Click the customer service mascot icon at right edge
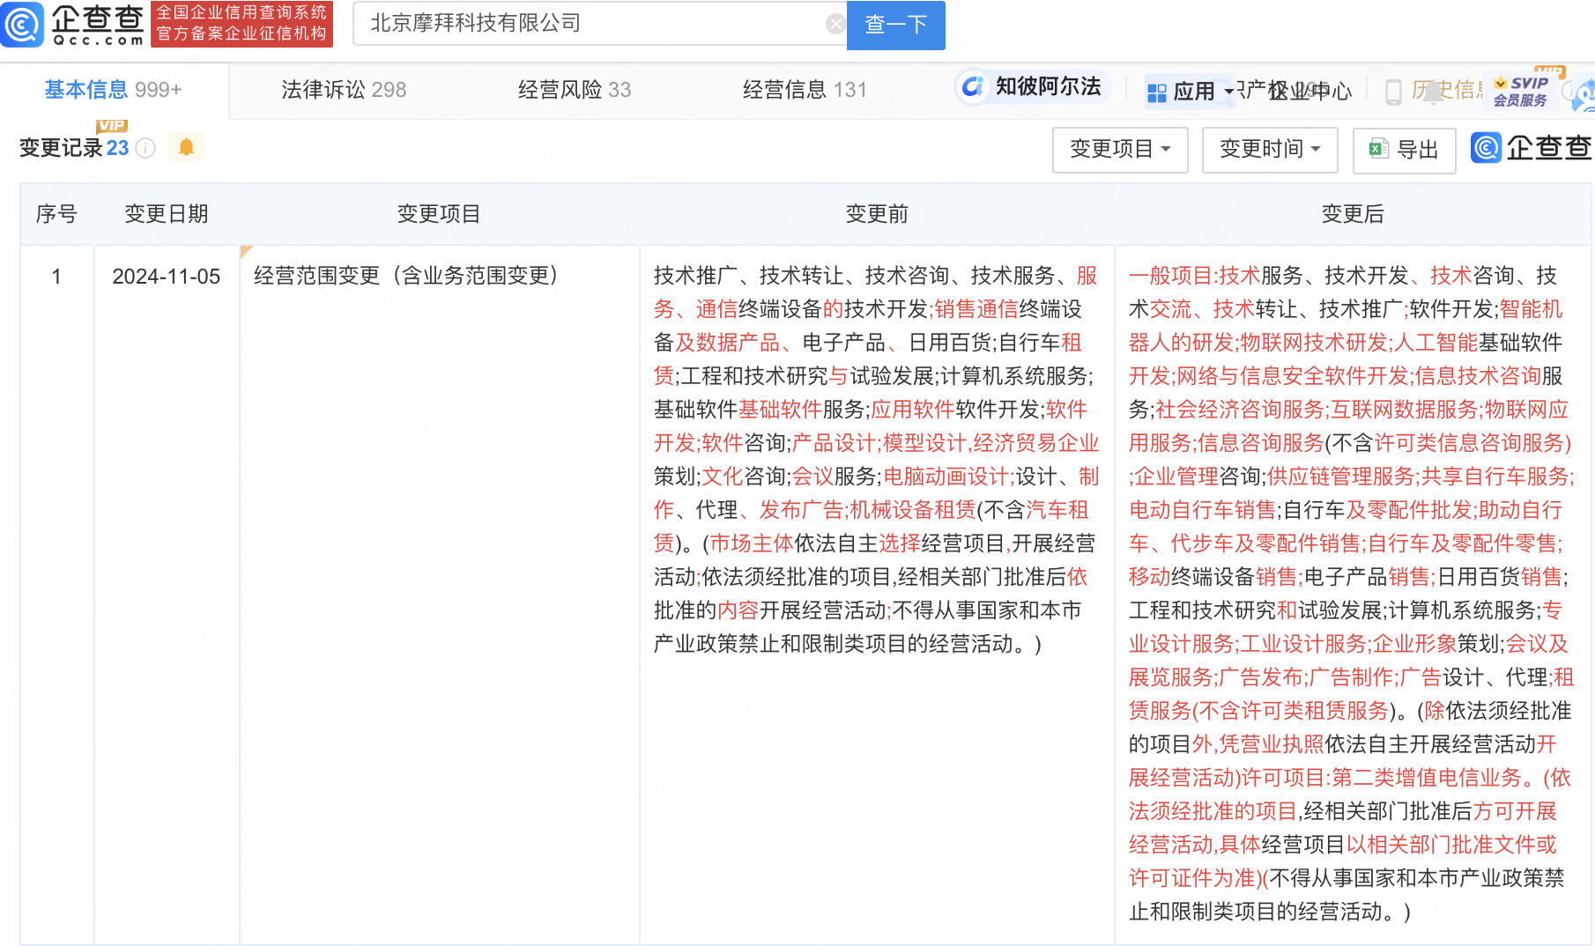 (x=1584, y=92)
